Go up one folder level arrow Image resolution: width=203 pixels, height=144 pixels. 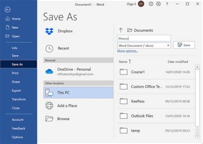click(121, 30)
